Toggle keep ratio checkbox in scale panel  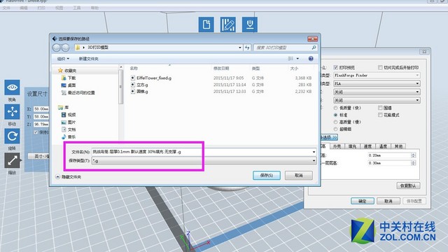click(36, 132)
